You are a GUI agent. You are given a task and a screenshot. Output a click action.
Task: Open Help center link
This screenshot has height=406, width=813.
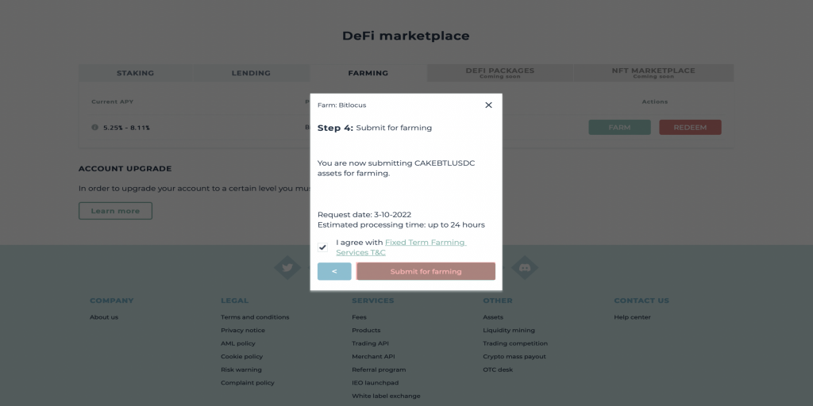coord(632,317)
